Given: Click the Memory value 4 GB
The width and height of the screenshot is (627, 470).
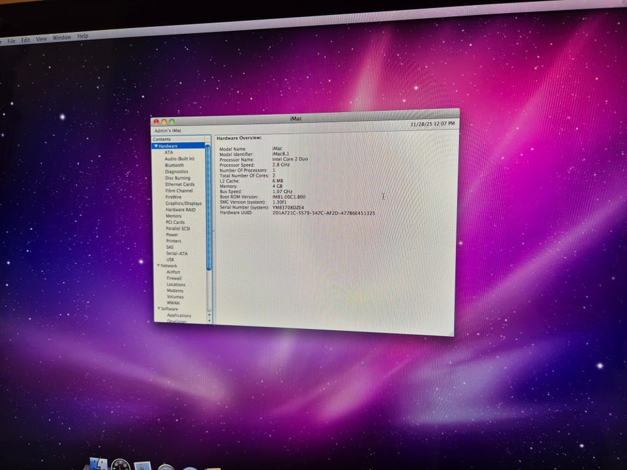Looking at the screenshot, I should (277, 186).
